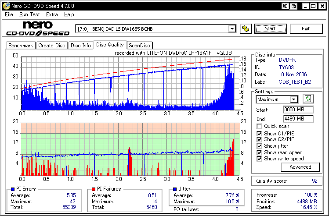
Task: Open Advanced settings button
Action: coord(300,167)
